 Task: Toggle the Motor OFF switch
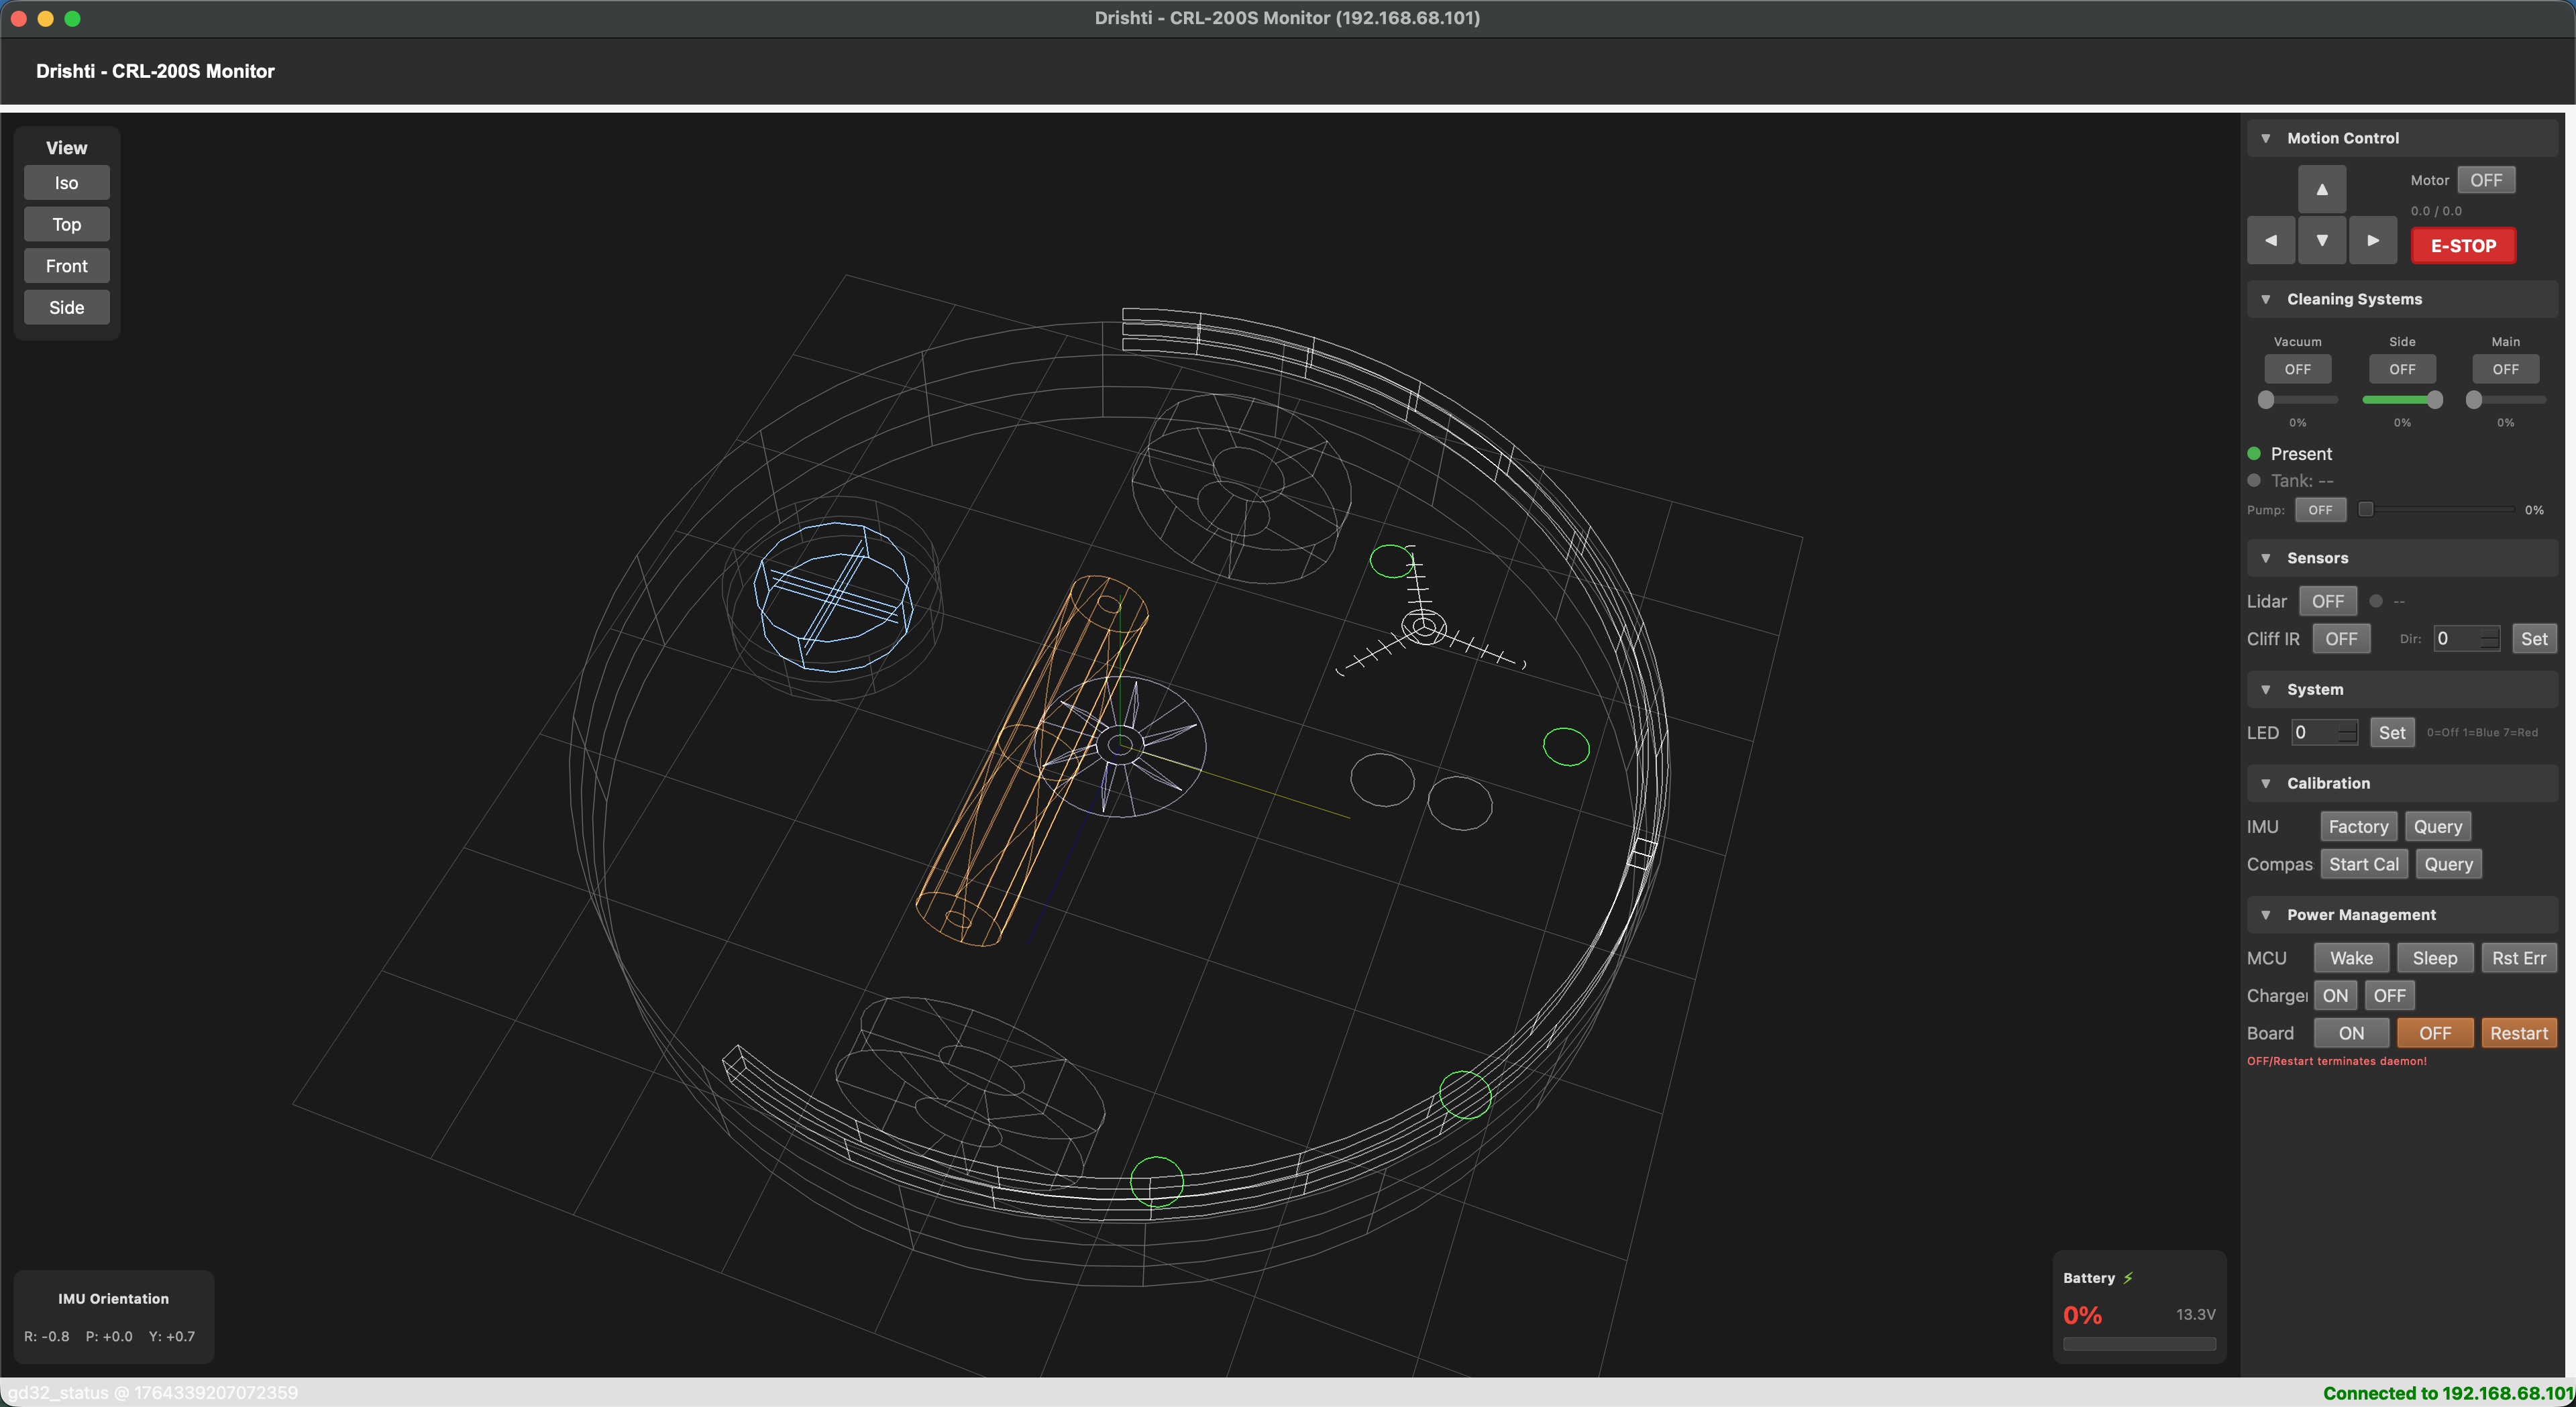2485,181
